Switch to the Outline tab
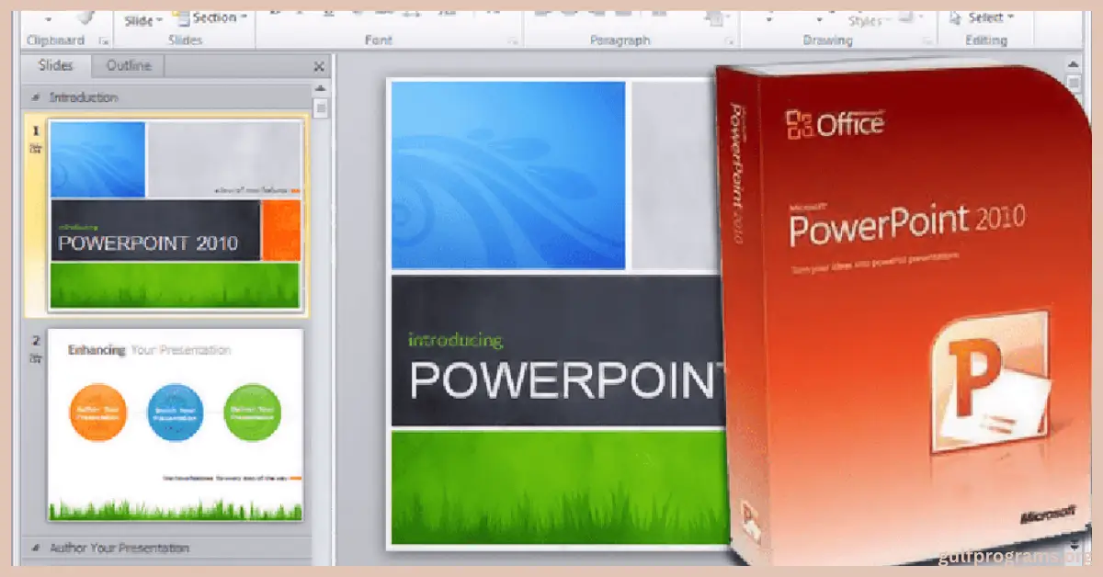 click(129, 66)
